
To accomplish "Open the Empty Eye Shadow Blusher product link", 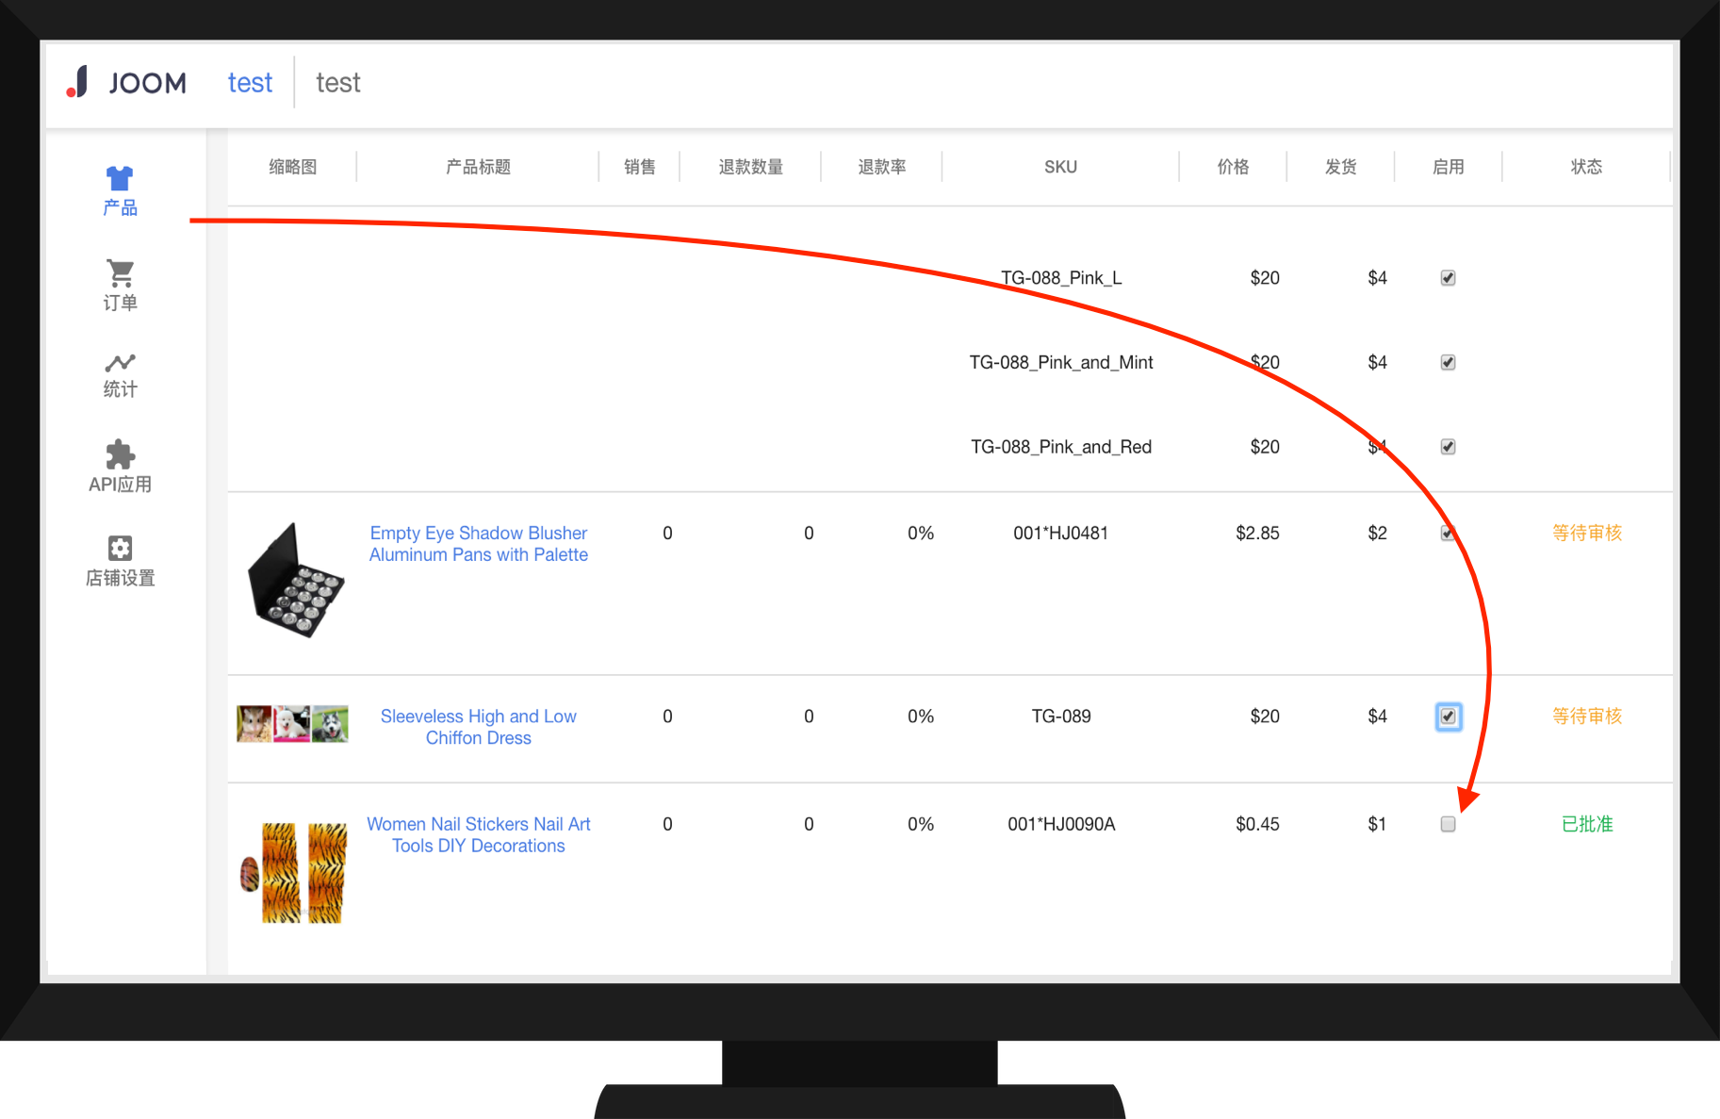I will pyautogui.click(x=478, y=543).
